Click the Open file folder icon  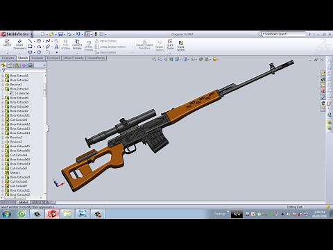51,34
